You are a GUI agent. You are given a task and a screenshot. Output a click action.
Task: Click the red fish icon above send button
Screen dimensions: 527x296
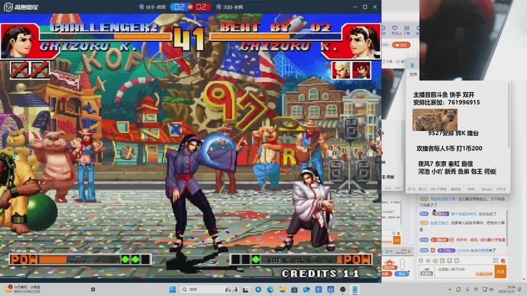click(503, 260)
